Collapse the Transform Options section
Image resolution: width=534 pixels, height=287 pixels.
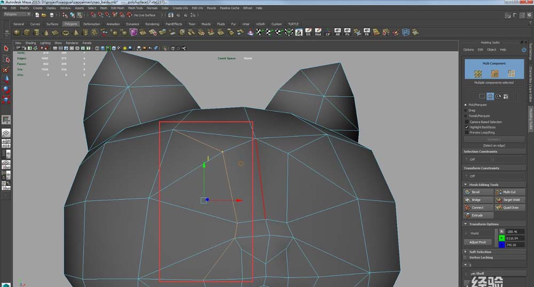point(466,224)
